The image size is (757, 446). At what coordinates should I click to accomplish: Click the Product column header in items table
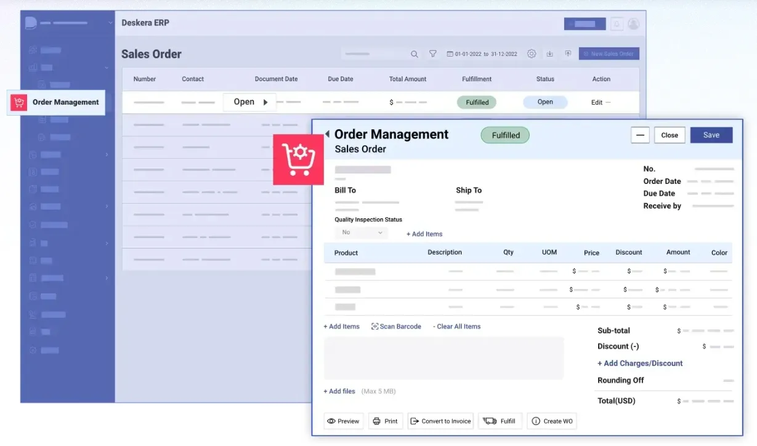click(346, 253)
